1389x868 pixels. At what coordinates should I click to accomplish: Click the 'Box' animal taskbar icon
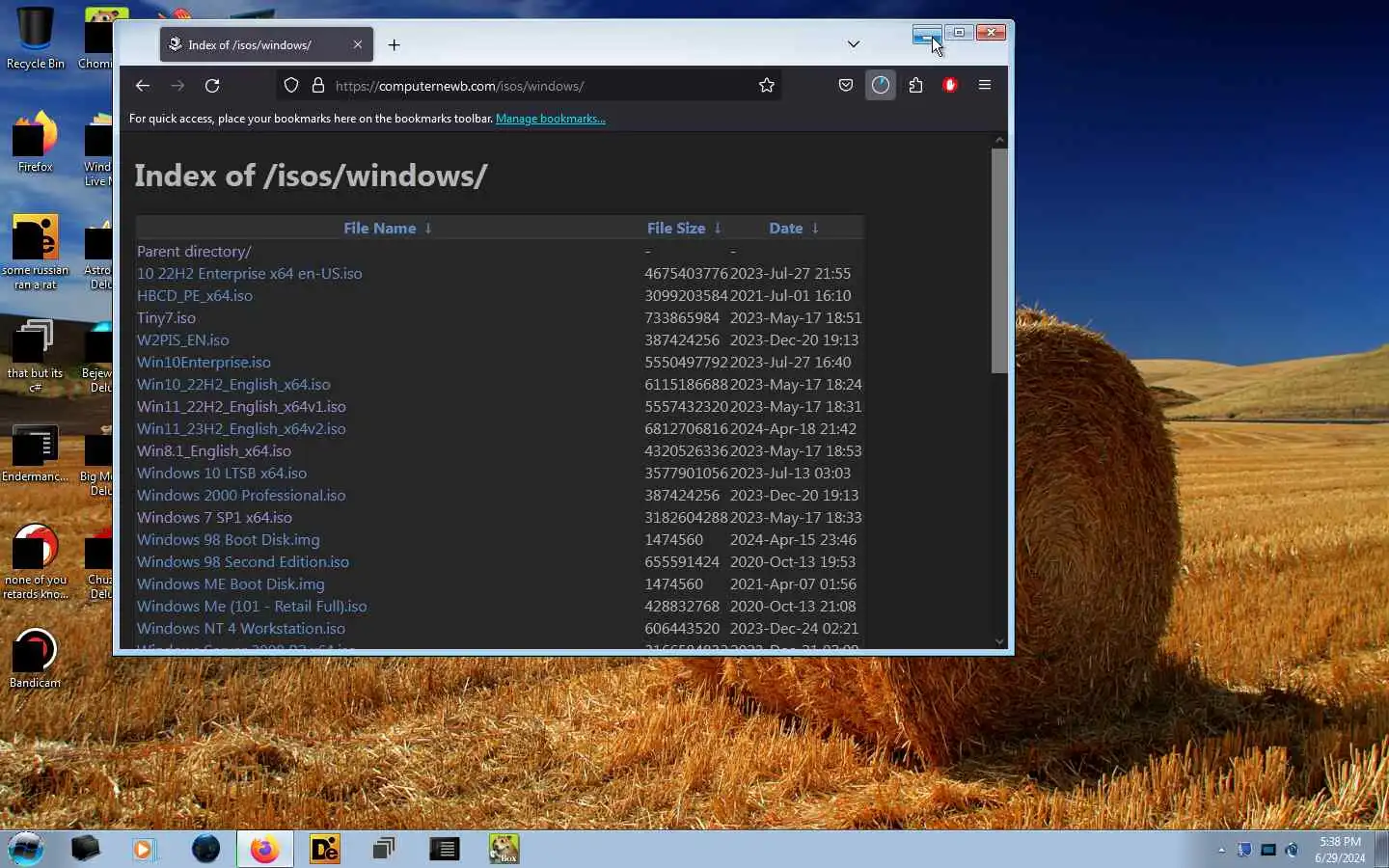click(504, 849)
